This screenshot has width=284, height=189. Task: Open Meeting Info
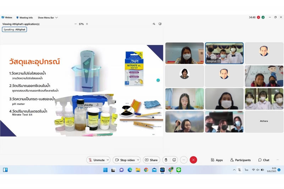pyautogui.click(x=24, y=17)
